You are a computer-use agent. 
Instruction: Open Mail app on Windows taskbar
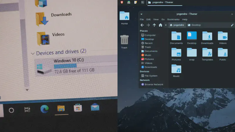(95, 107)
